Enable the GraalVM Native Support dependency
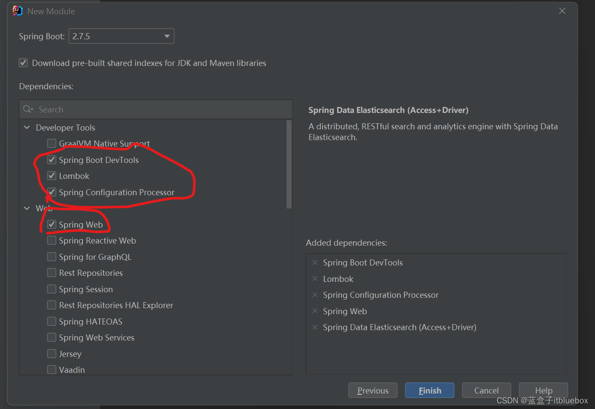595x409 pixels. click(x=51, y=143)
